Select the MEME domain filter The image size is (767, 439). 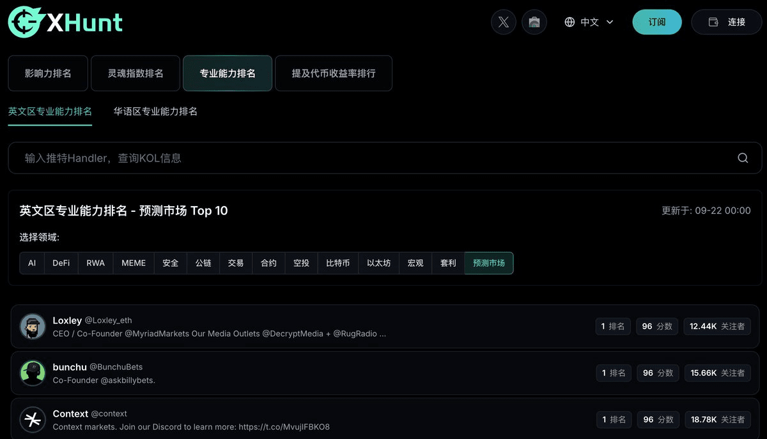(x=134, y=263)
